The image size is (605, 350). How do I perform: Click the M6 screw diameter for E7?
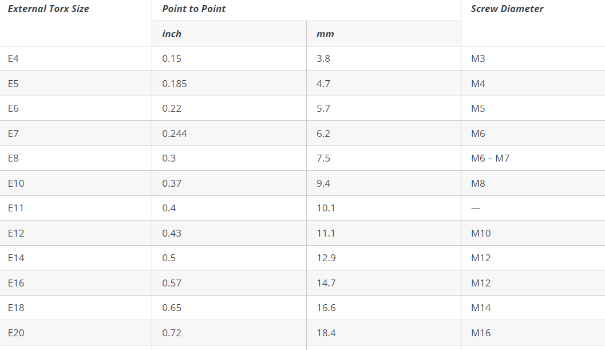(x=478, y=133)
